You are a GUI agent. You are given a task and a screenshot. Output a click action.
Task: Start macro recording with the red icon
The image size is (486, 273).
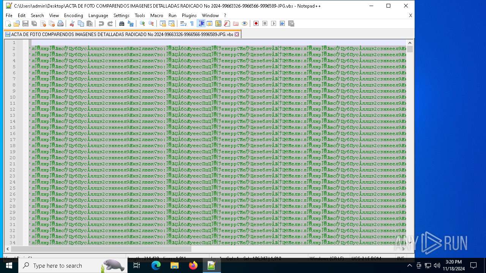(x=256, y=24)
